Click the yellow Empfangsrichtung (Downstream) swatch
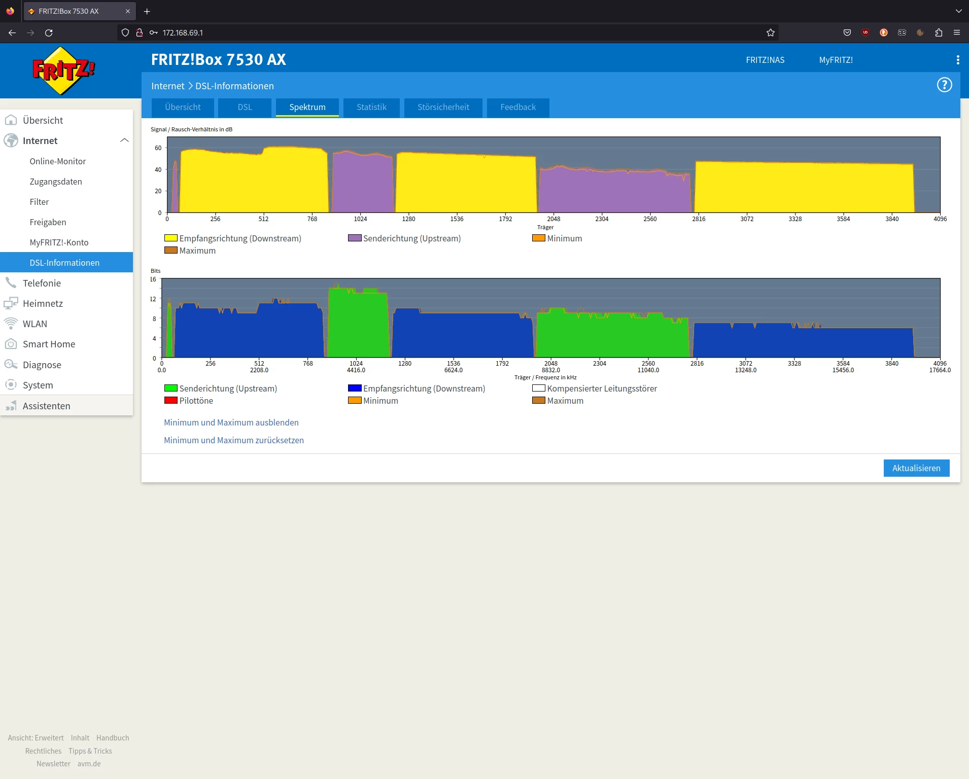Viewport: 969px width, 779px height. coord(171,238)
